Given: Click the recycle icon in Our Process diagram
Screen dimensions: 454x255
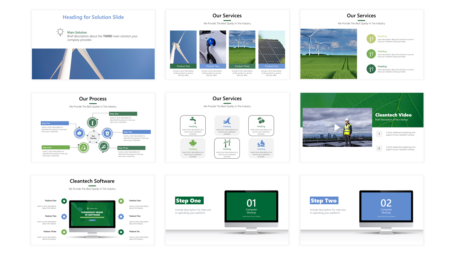Looking at the screenshot, I should 83,147.
